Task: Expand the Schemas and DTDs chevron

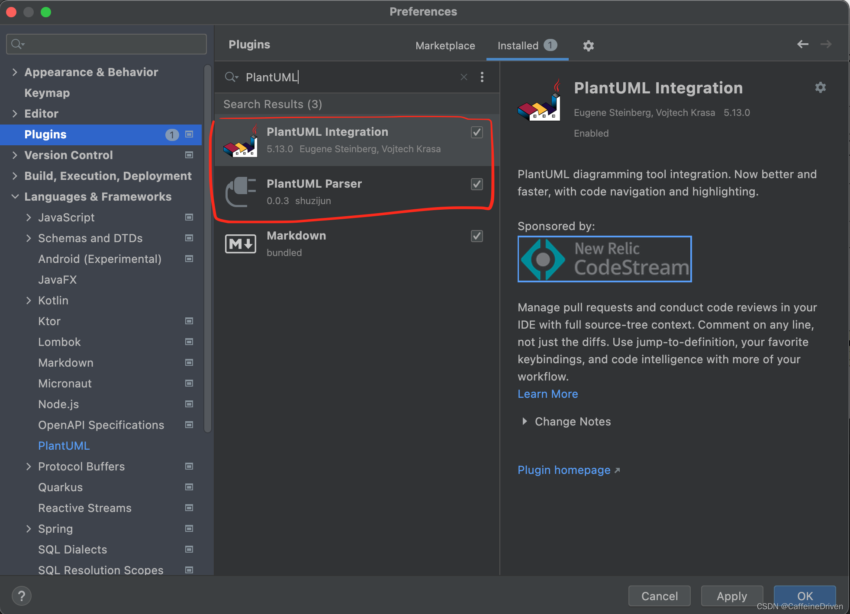Action: coord(29,238)
